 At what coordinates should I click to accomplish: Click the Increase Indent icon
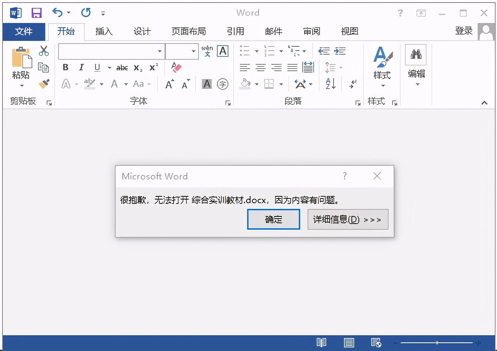tap(340, 51)
